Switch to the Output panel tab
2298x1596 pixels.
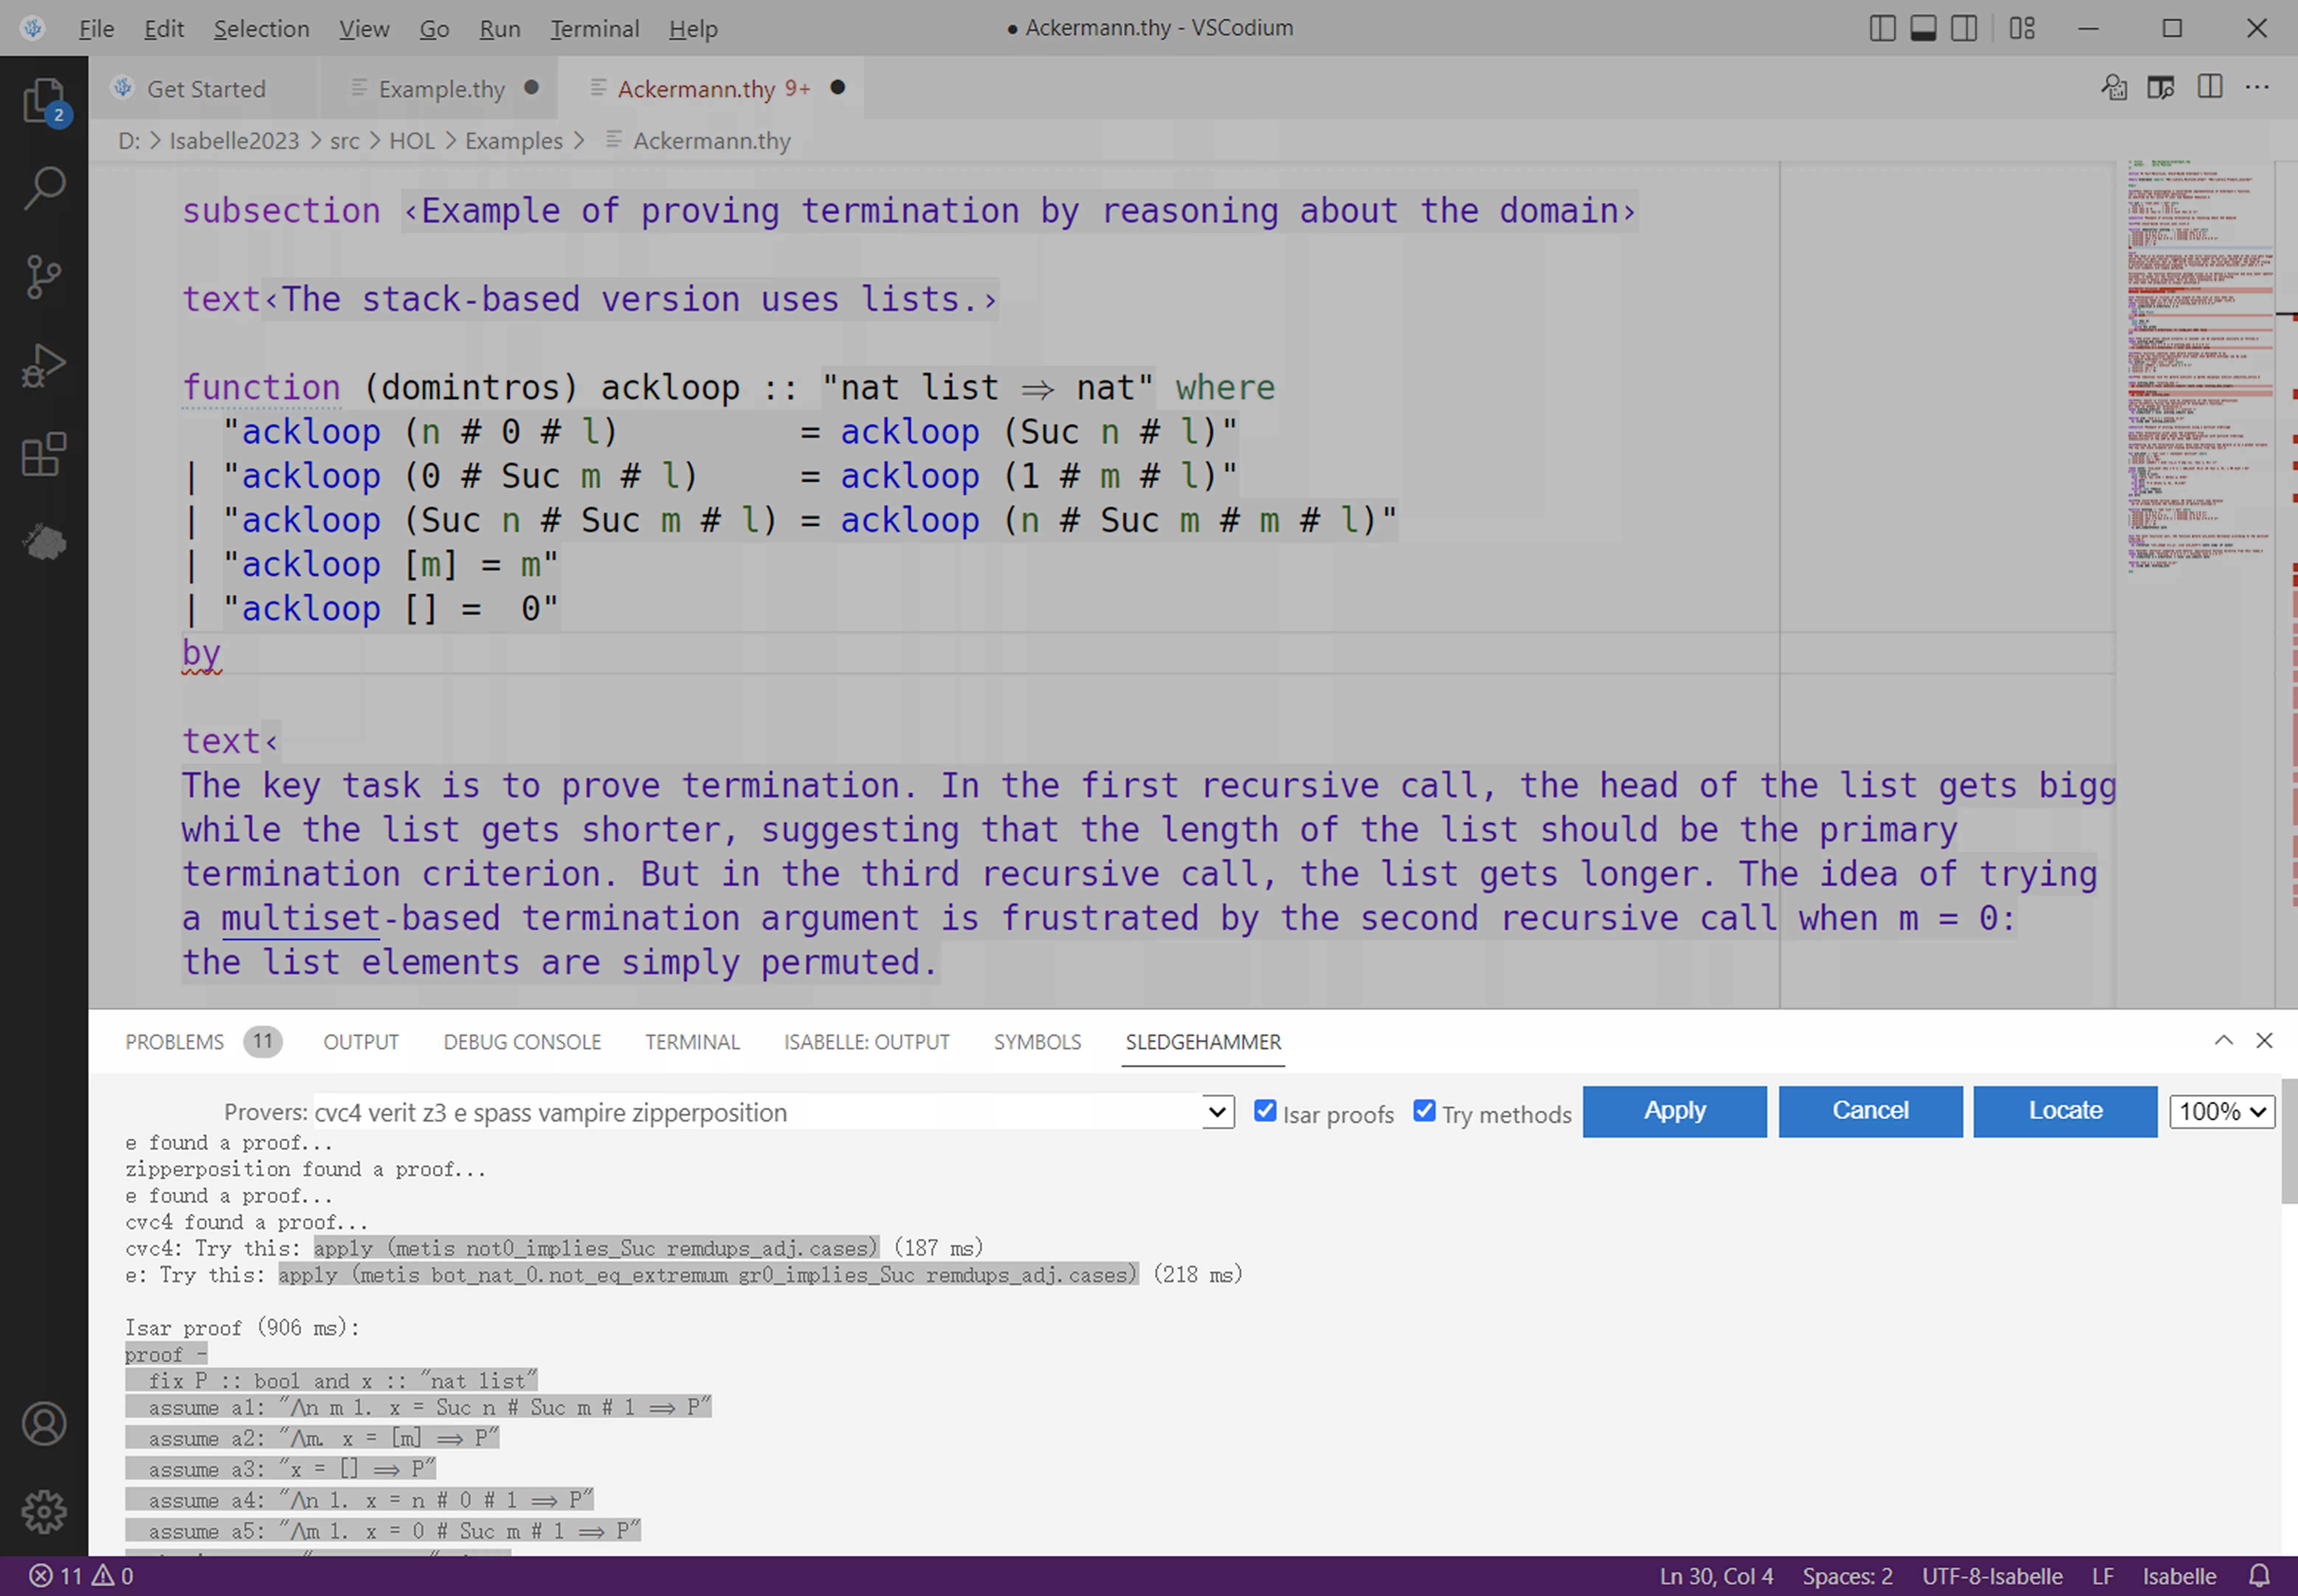(361, 1042)
